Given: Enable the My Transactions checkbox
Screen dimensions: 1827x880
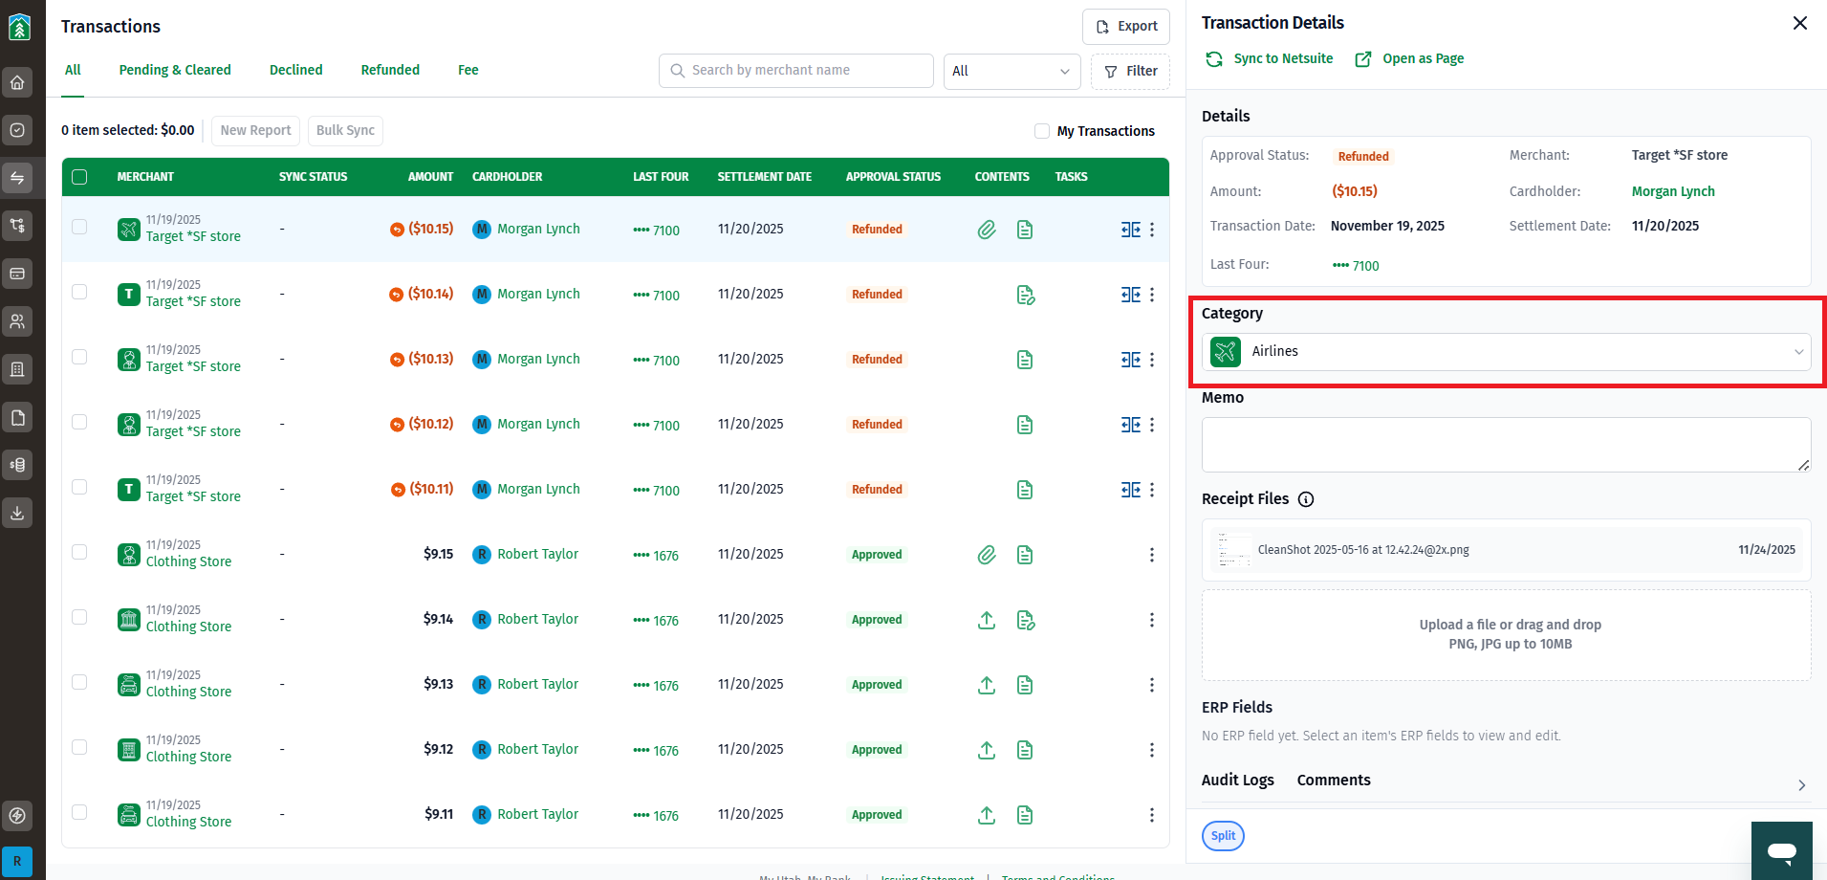Looking at the screenshot, I should pos(1042,131).
